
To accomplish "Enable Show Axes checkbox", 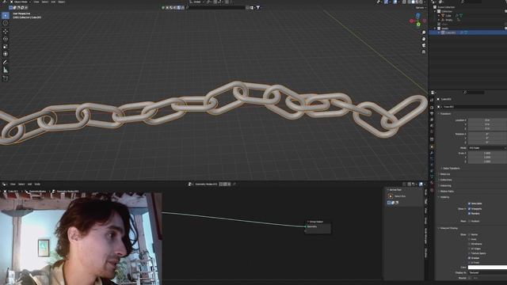I will click(469, 239).
